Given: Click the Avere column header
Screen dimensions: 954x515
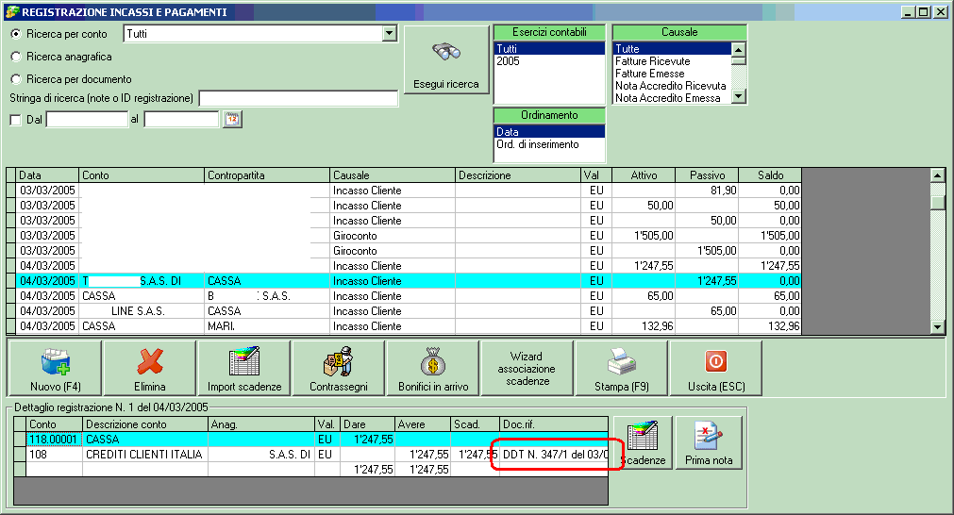Looking at the screenshot, I should coord(423,424).
